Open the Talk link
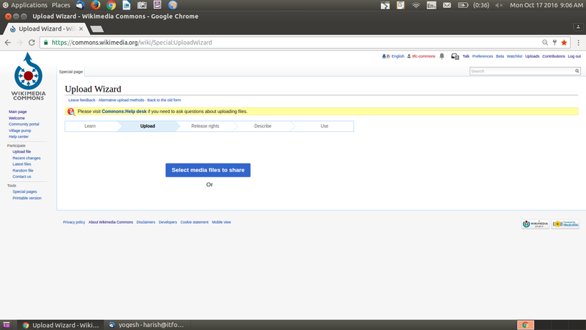This screenshot has width=586, height=330. click(466, 56)
